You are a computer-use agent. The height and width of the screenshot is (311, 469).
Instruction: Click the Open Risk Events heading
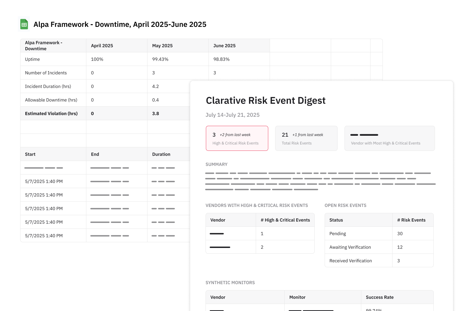tap(345, 205)
